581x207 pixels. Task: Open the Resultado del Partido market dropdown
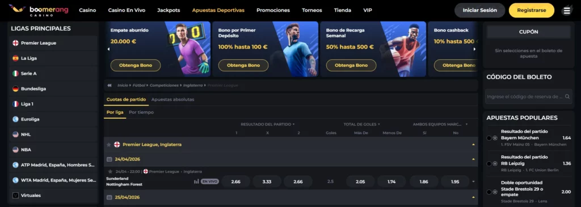[x=268, y=124]
